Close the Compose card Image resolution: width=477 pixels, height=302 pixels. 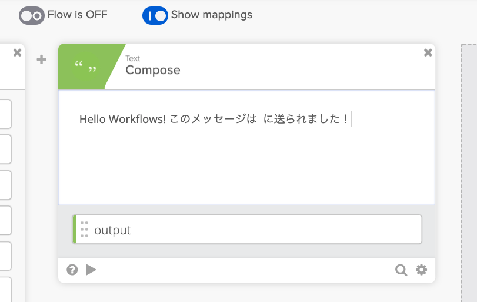[428, 53]
